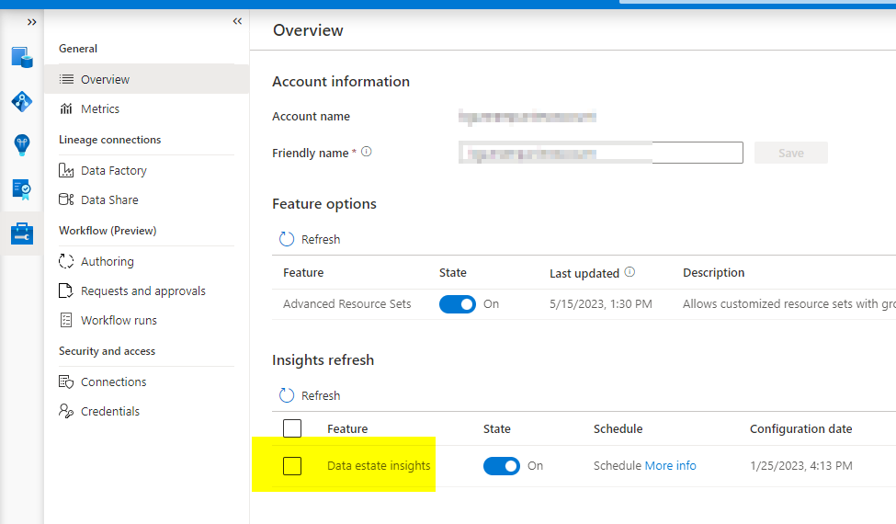Open the Management toolbox icon
This screenshot has height=524, width=896.
pyautogui.click(x=22, y=234)
